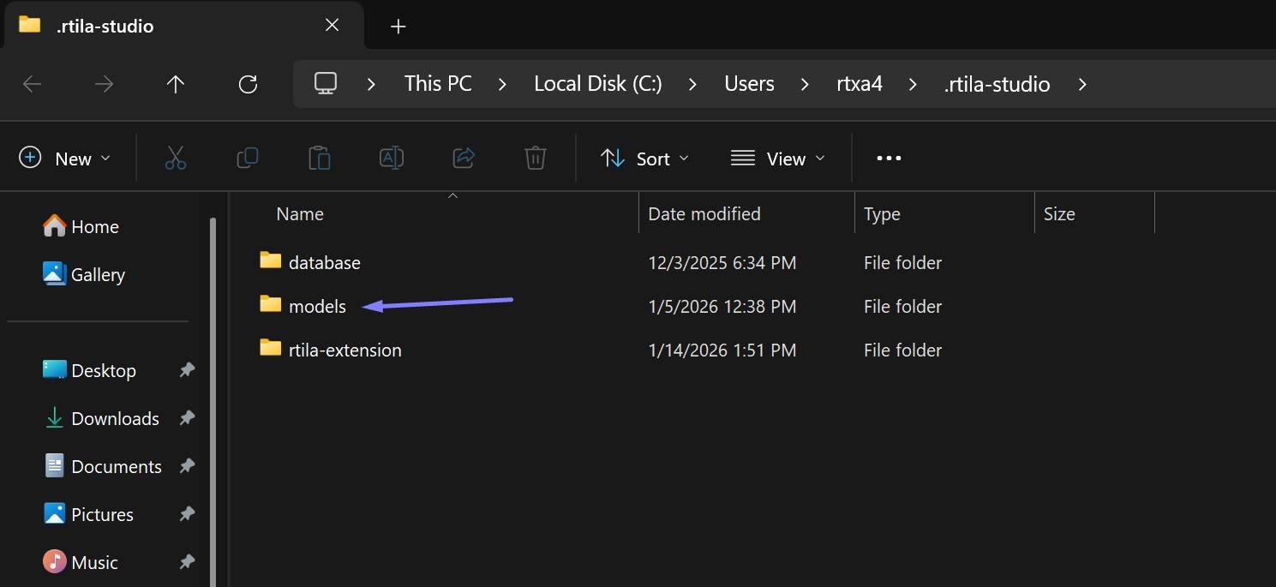Open the Sort options dropdown
The width and height of the screenshot is (1276, 587).
coord(644,159)
